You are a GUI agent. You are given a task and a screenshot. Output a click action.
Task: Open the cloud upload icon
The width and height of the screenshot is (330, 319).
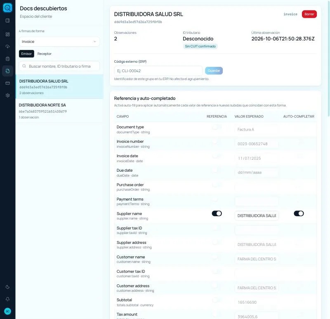point(7,47)
